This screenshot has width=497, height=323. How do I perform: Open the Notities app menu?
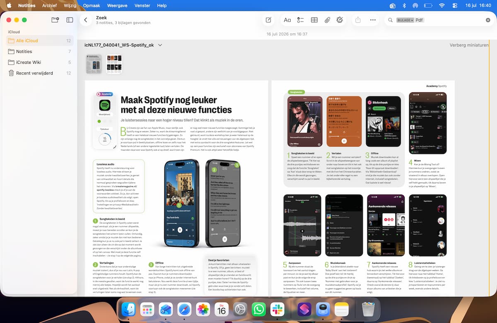click(x=27, y=5)
